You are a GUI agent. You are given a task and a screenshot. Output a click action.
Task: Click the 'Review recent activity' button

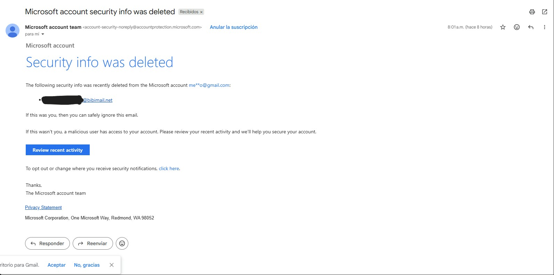pos(58,150)
